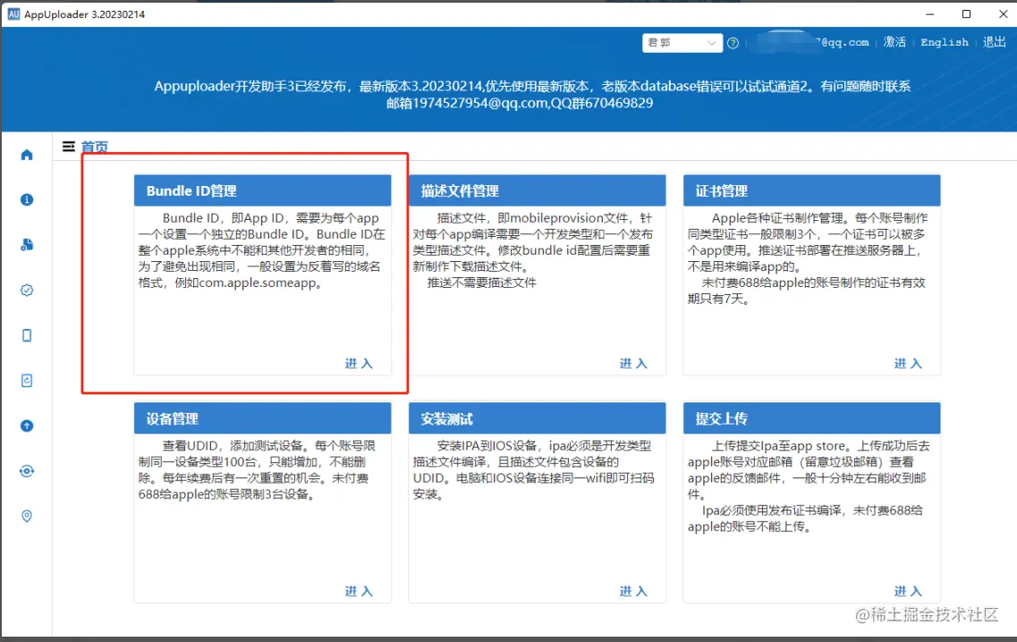This screenshot has width=1017, height=642.
Task: Click 进入 in the 提交上传 card
Action: point(908,591)
